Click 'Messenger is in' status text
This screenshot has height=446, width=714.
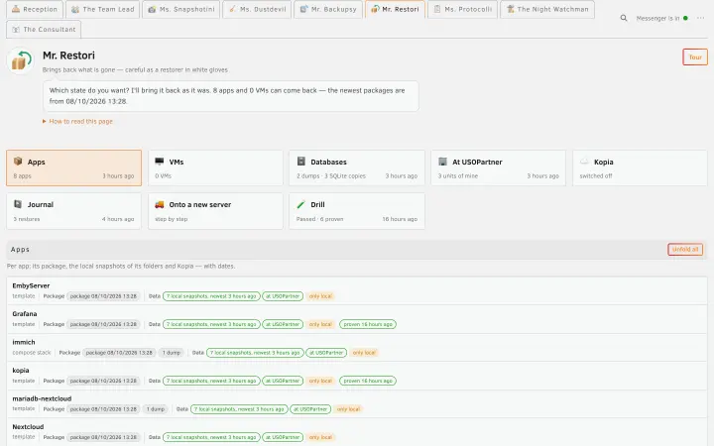pyautogui.click(x=657, y=18)
